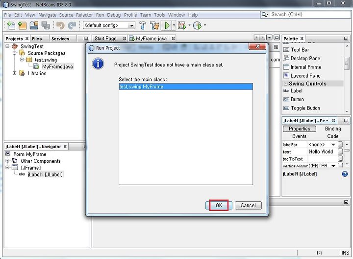Viewport: 353px width, 259px height.
Task: Toggle the Properties button in properties panel
Action: click(x=300, y=129)
